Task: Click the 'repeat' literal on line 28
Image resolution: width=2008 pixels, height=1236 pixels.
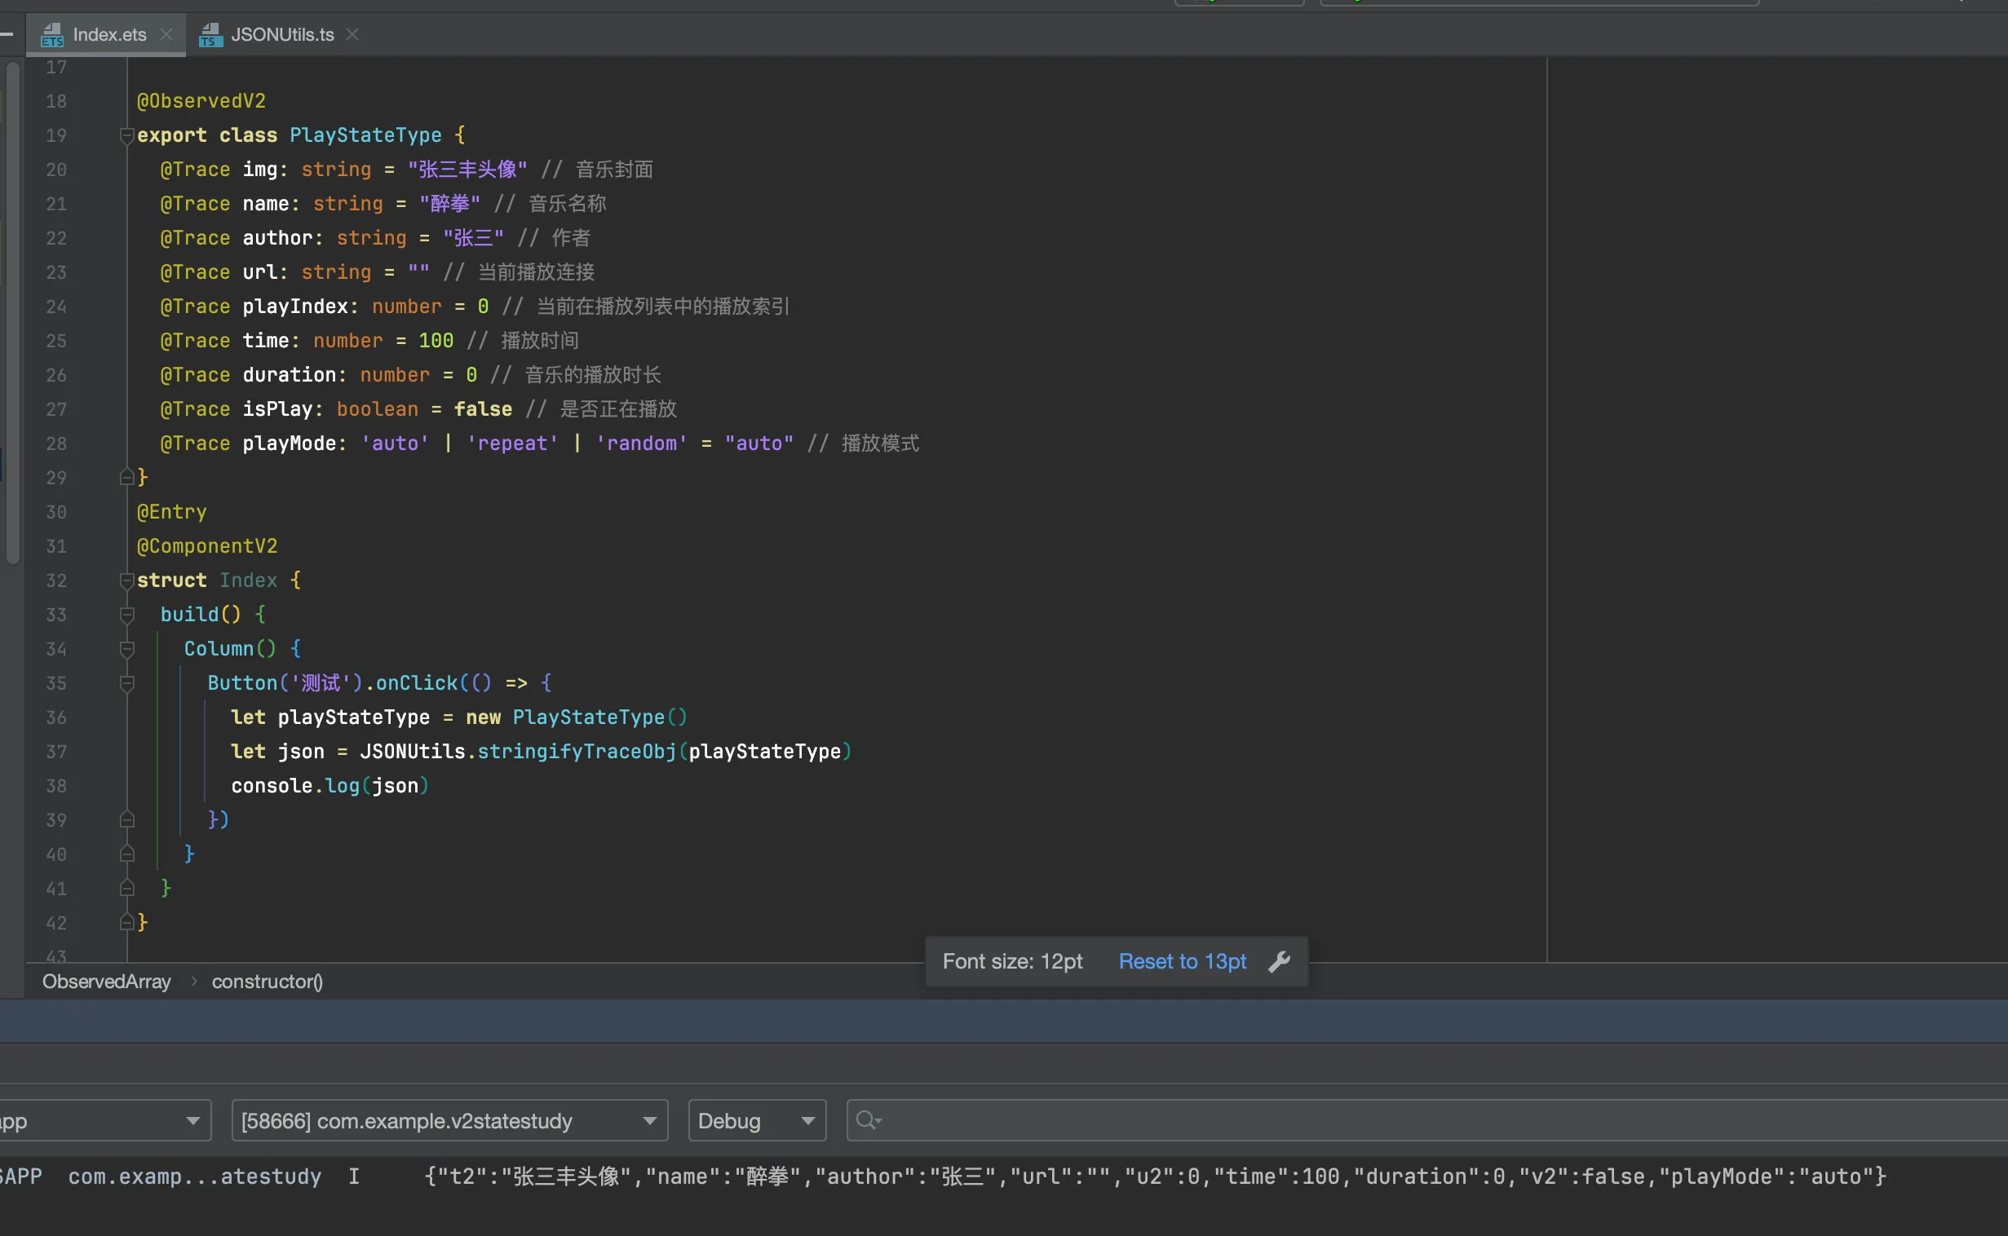Action: pyautogui.click(x=513, y=444)
